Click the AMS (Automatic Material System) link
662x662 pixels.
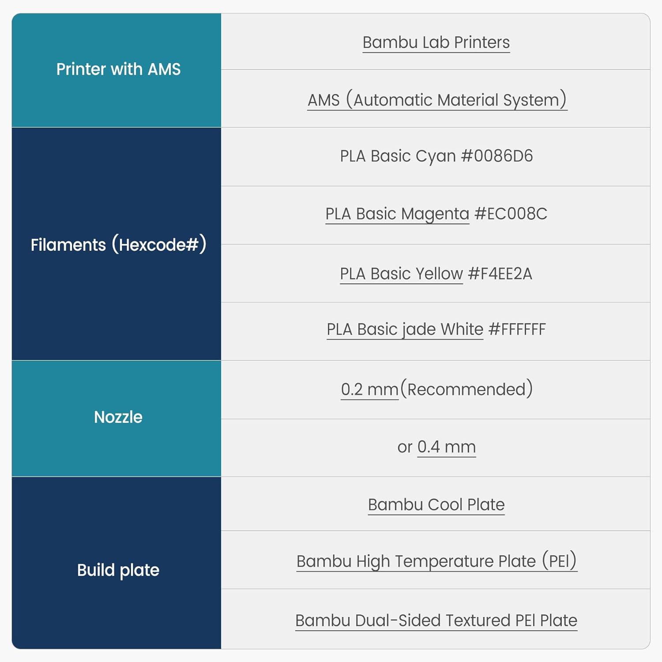437,100
